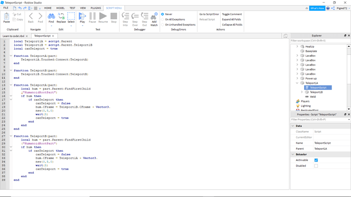351x197 pixels.
Task: Click the Pause test button
Action: click(x=93, y=16)
